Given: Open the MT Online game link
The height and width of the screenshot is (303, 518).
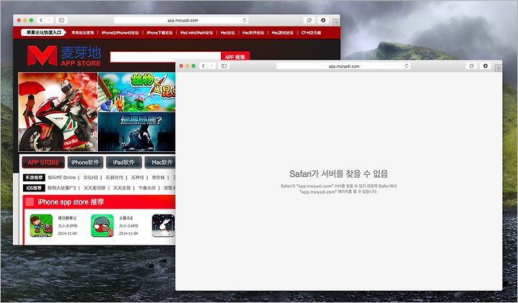Looking at the screenshot, I should pos(61,178).
